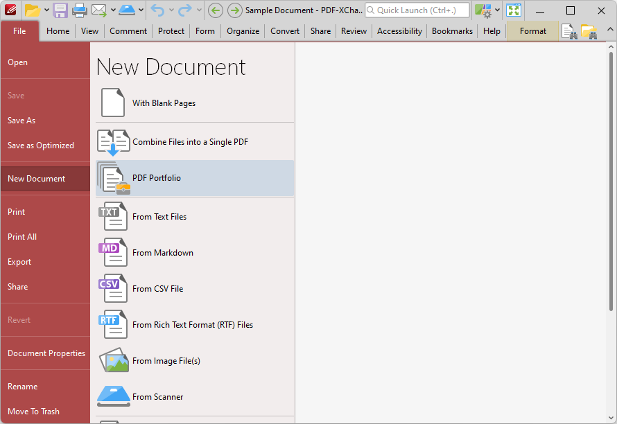Open the Review tab
Viewport: 617px width, 424px height.
(354, 31)
